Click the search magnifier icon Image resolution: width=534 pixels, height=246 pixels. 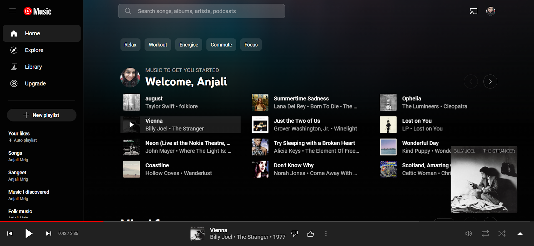pyautogui.click(x=128, y=11)
